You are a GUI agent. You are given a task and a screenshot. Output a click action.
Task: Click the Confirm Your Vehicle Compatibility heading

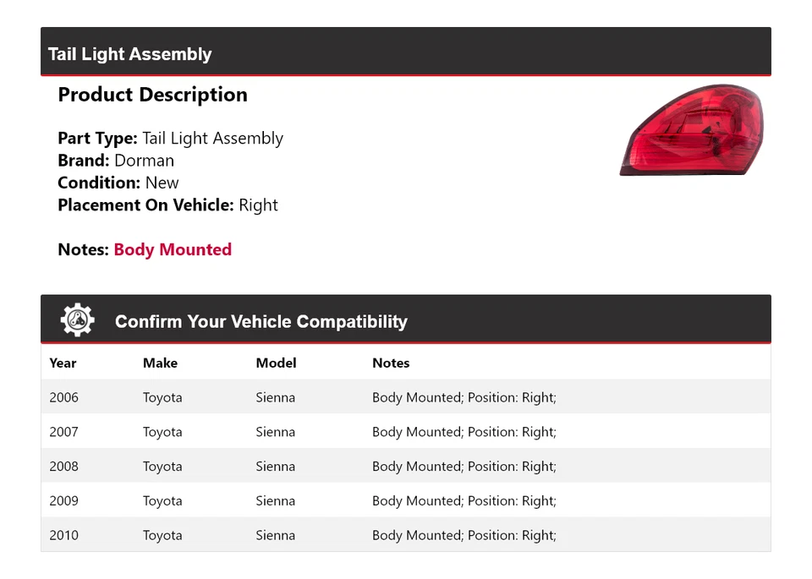tap(261, 322)
